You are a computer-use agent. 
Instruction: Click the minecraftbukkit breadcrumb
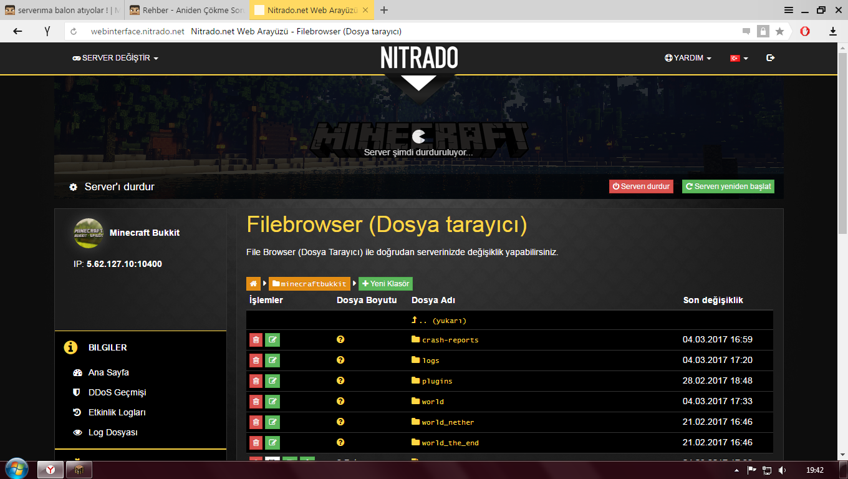309,284
